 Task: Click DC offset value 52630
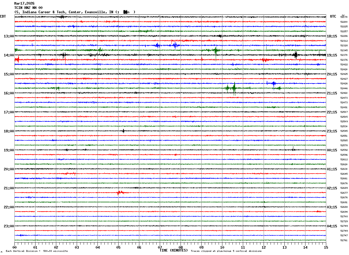point(344,169)
